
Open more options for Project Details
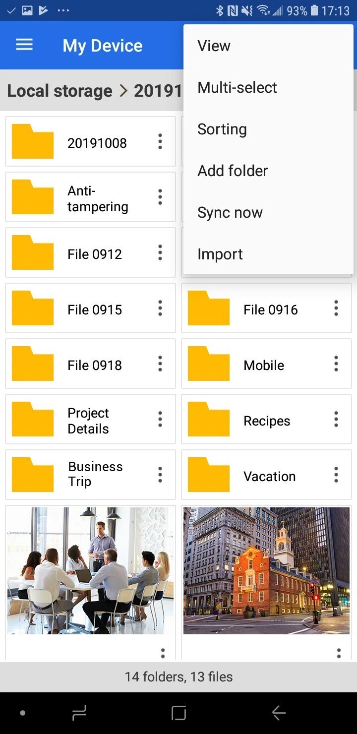tap(160, 419)
